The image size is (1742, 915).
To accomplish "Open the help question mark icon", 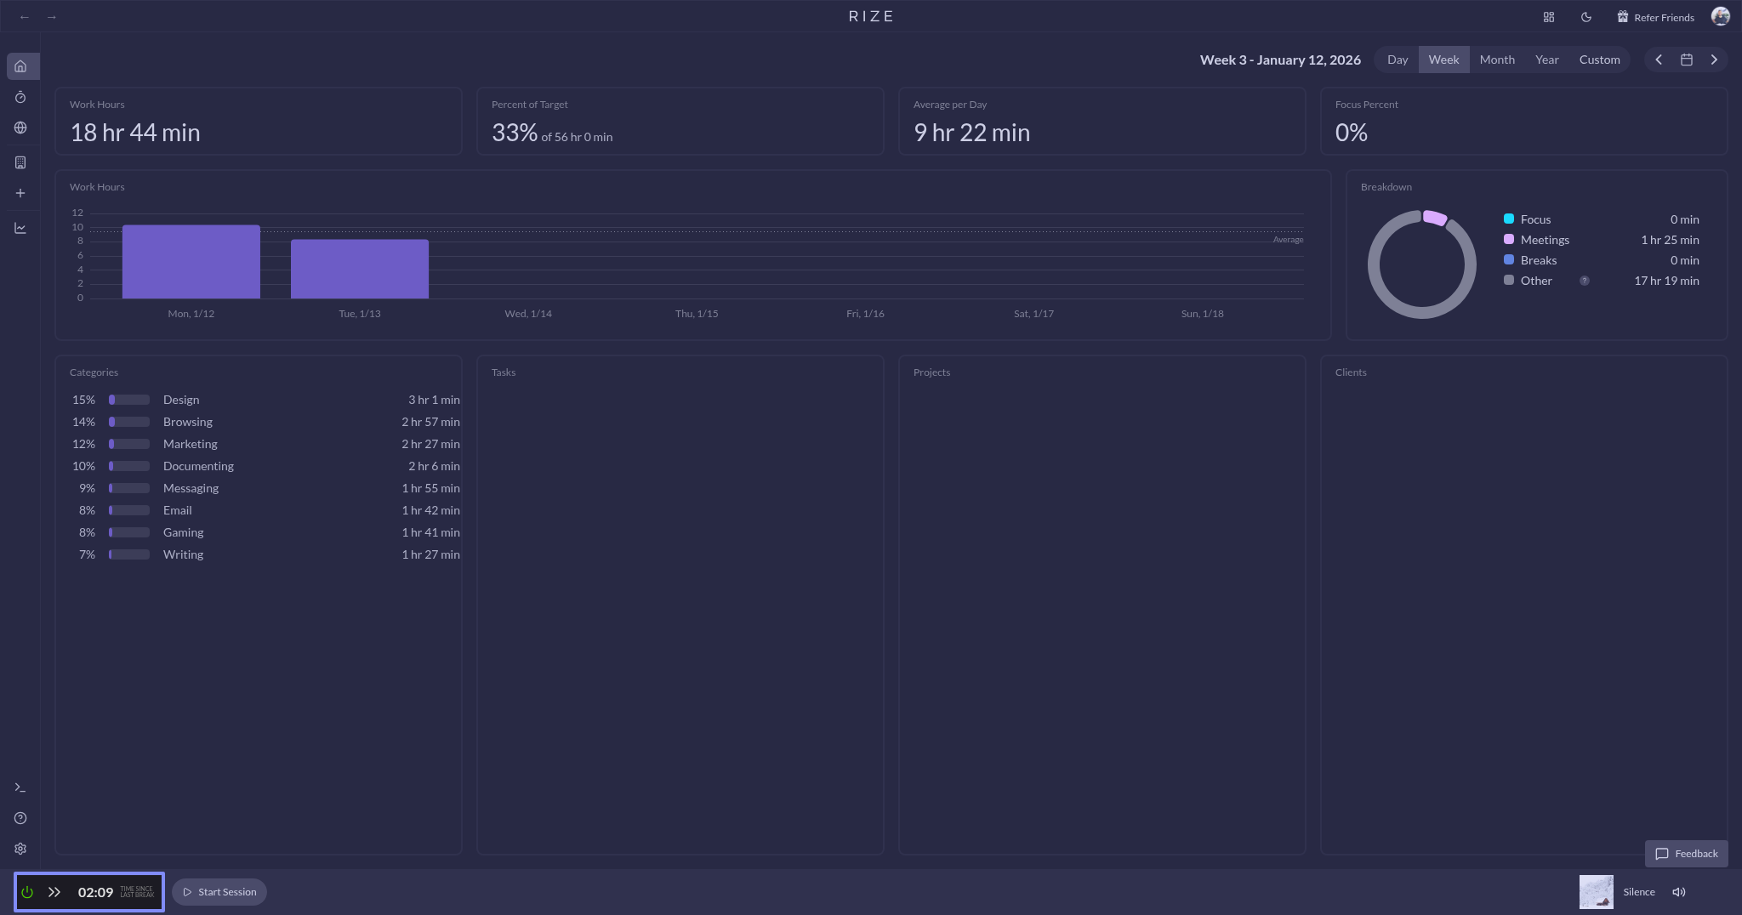I will coord(20,818).
